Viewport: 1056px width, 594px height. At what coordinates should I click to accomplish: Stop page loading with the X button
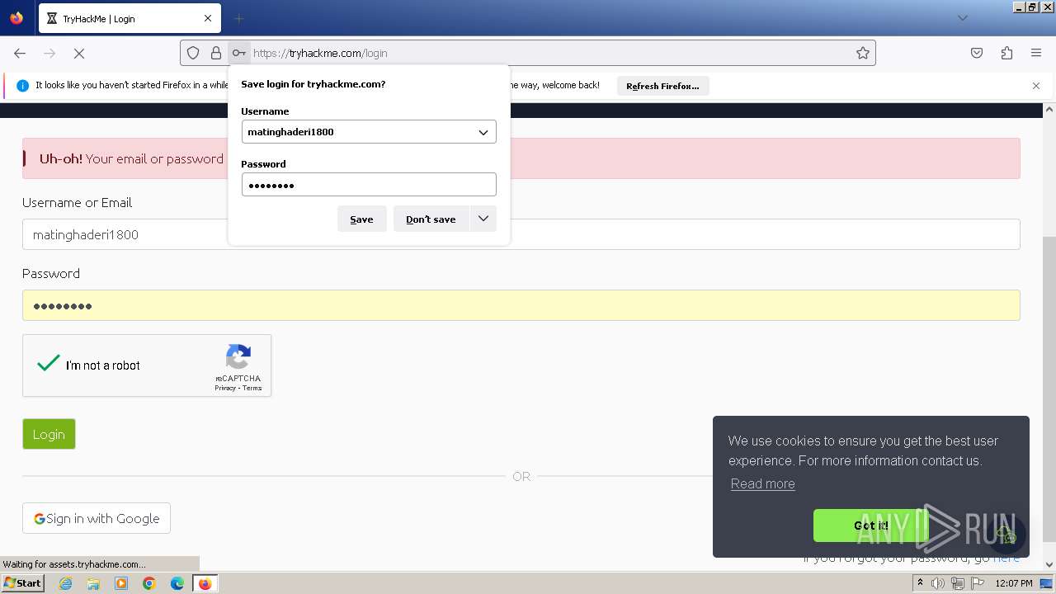coord(79,53)
